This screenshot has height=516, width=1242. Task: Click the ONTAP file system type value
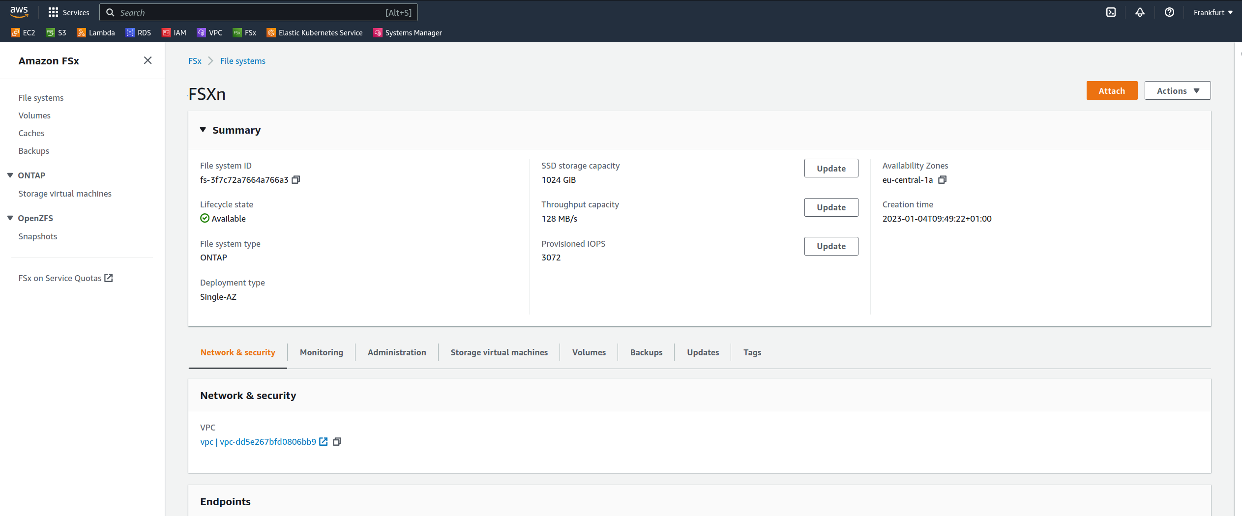(213, 258)
